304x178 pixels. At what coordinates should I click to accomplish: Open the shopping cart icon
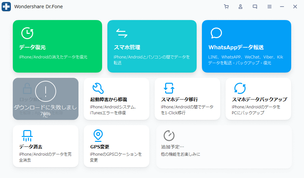(x=226, y=7)
